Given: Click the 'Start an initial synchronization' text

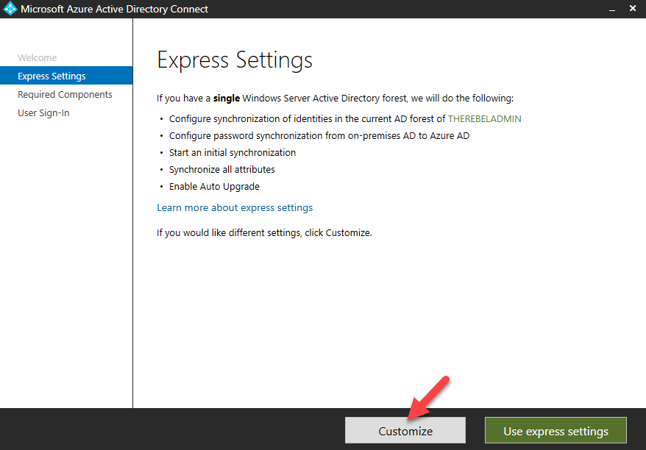Looking at the screenshot, I should coord(233,153).
